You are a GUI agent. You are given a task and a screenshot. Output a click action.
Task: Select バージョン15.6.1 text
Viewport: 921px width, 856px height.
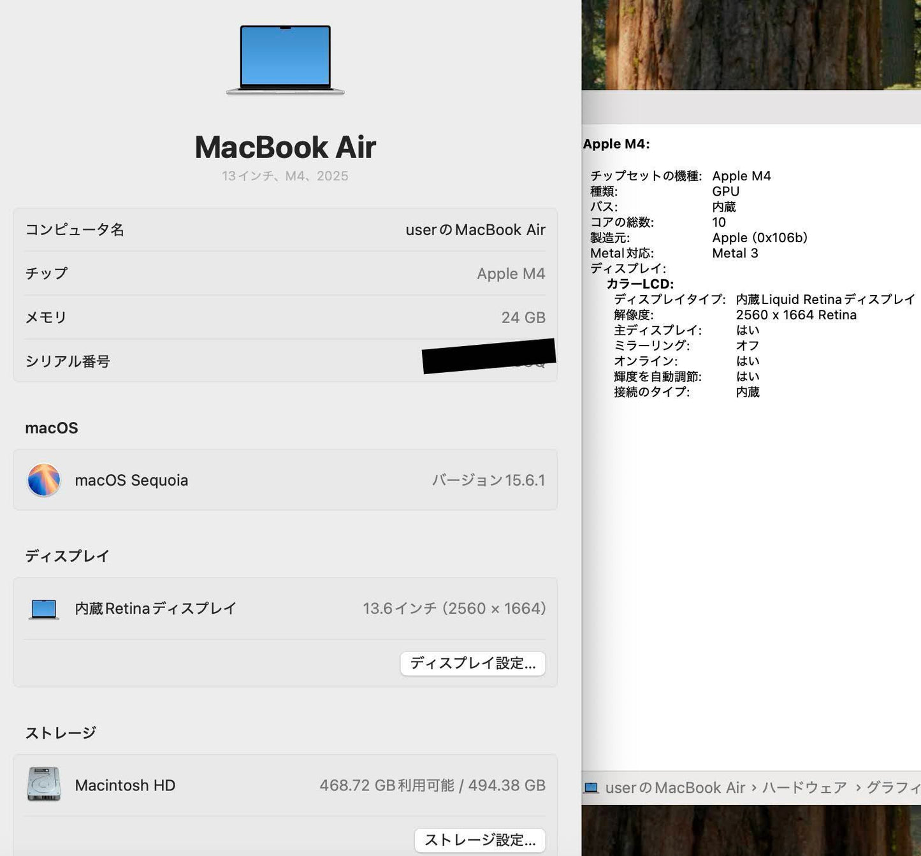pyautogui.click(x=487, y=480)
